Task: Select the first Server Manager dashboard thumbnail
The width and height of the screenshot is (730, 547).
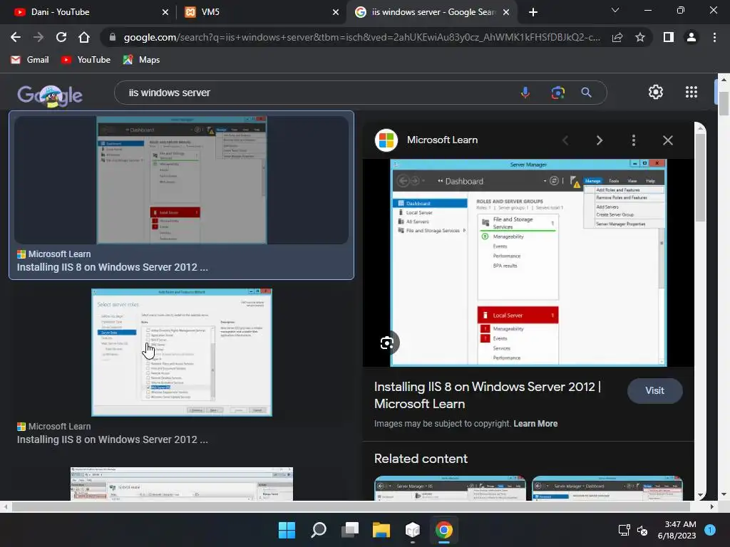Action: coord(181,179)
